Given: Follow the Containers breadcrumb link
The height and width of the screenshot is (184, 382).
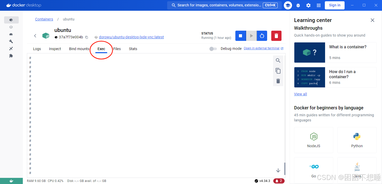Looking at the screenshot, I should (x=44, y=19).
